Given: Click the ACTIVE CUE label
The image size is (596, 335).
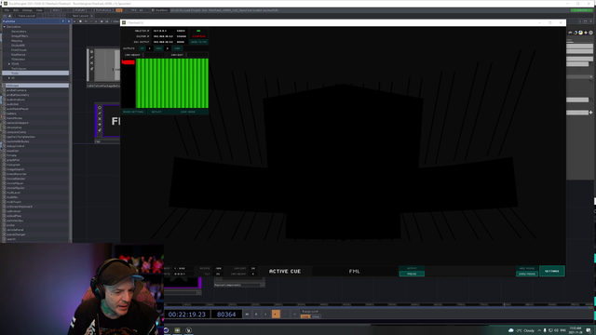Looking at the screenshot, I should [x=285, y=271].
